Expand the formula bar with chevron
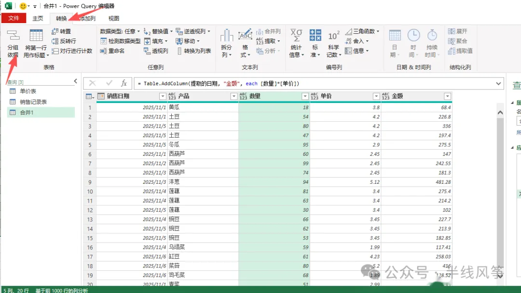 point(498,84)
